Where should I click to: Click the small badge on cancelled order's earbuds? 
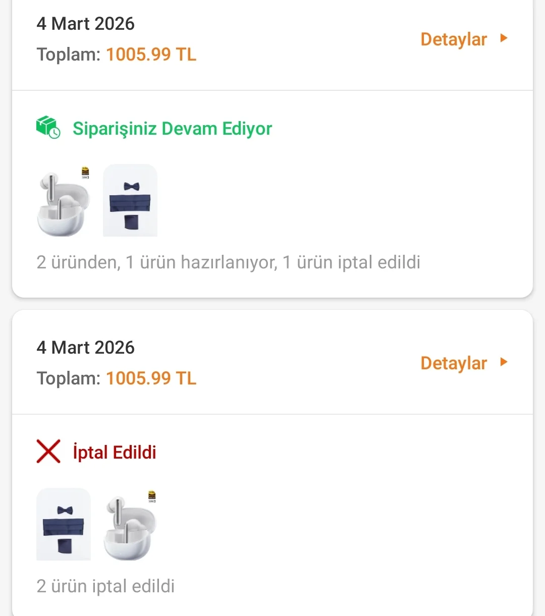click(152, 496)
